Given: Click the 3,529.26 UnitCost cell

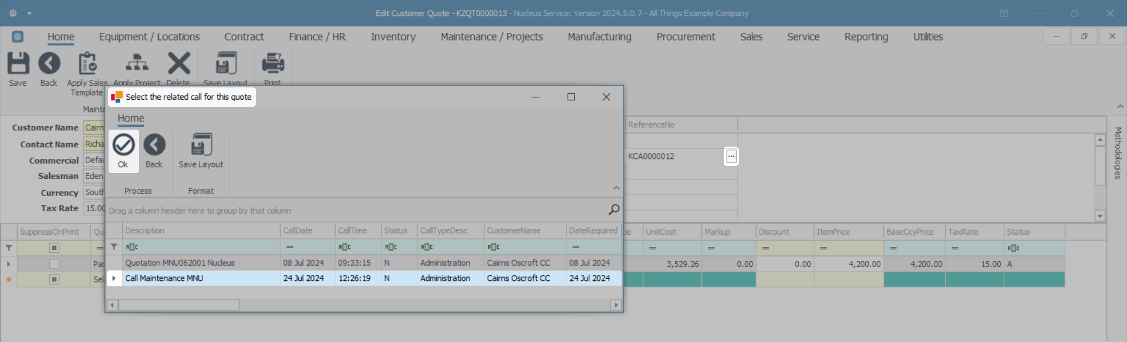Looking at the screenshot, I should click(x=673, y=264).
